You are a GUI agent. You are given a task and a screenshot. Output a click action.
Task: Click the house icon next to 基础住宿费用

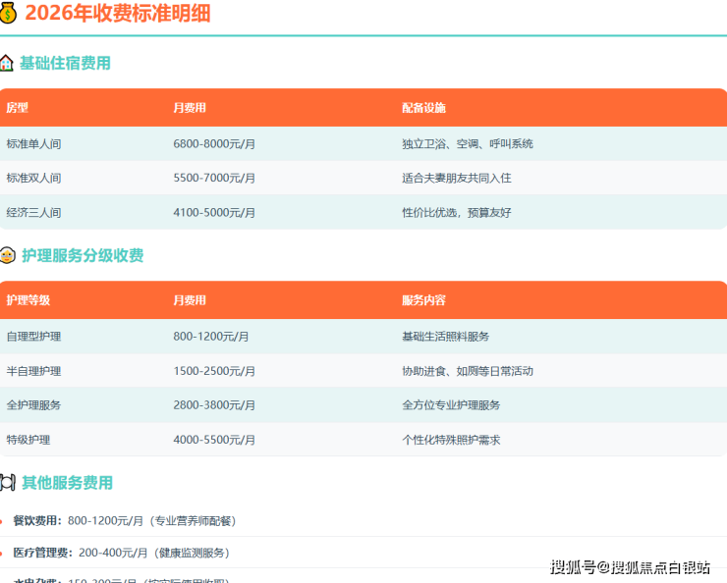coord(7,63)
